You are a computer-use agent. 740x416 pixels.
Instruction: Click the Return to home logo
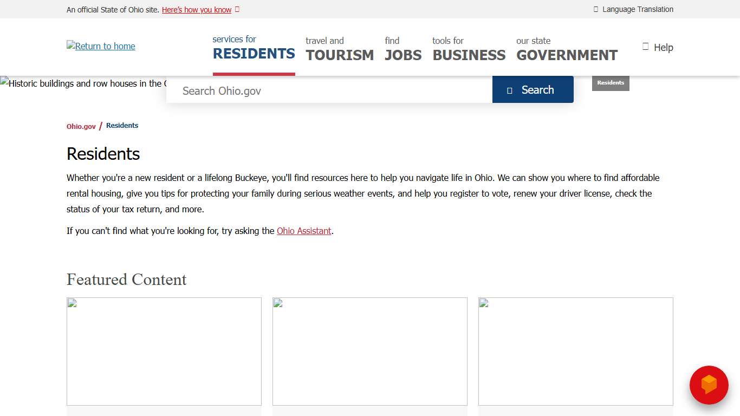tap(100, 46)
